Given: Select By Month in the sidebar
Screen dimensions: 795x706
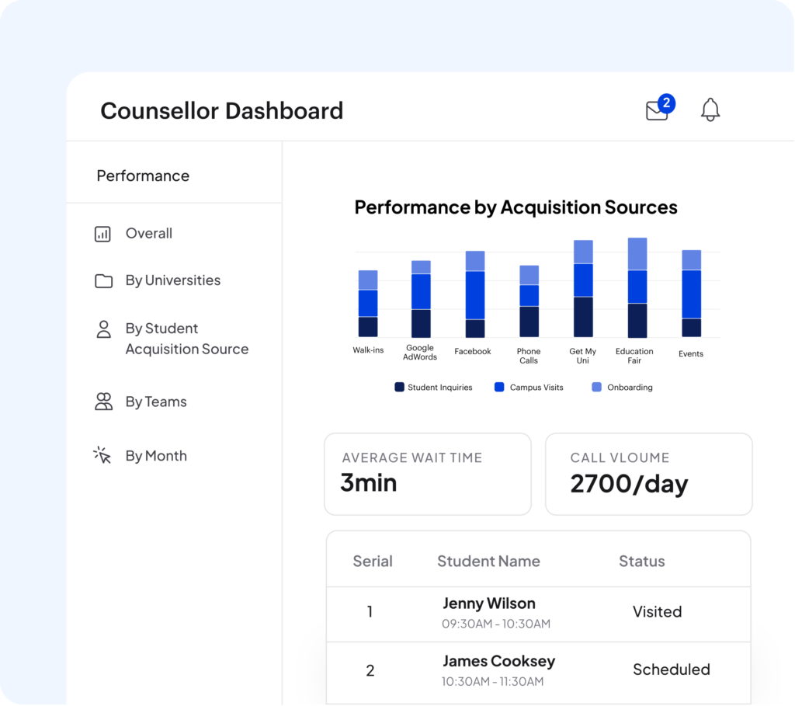Looking at the screenshot, I should click(x=156, y=455).
